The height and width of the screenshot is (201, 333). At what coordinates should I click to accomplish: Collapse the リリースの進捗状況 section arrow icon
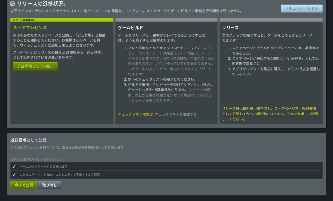point(13,4)
